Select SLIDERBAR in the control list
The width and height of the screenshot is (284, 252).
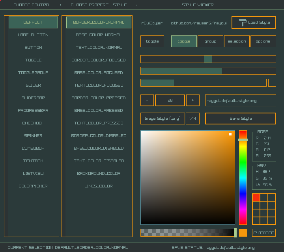33,98
